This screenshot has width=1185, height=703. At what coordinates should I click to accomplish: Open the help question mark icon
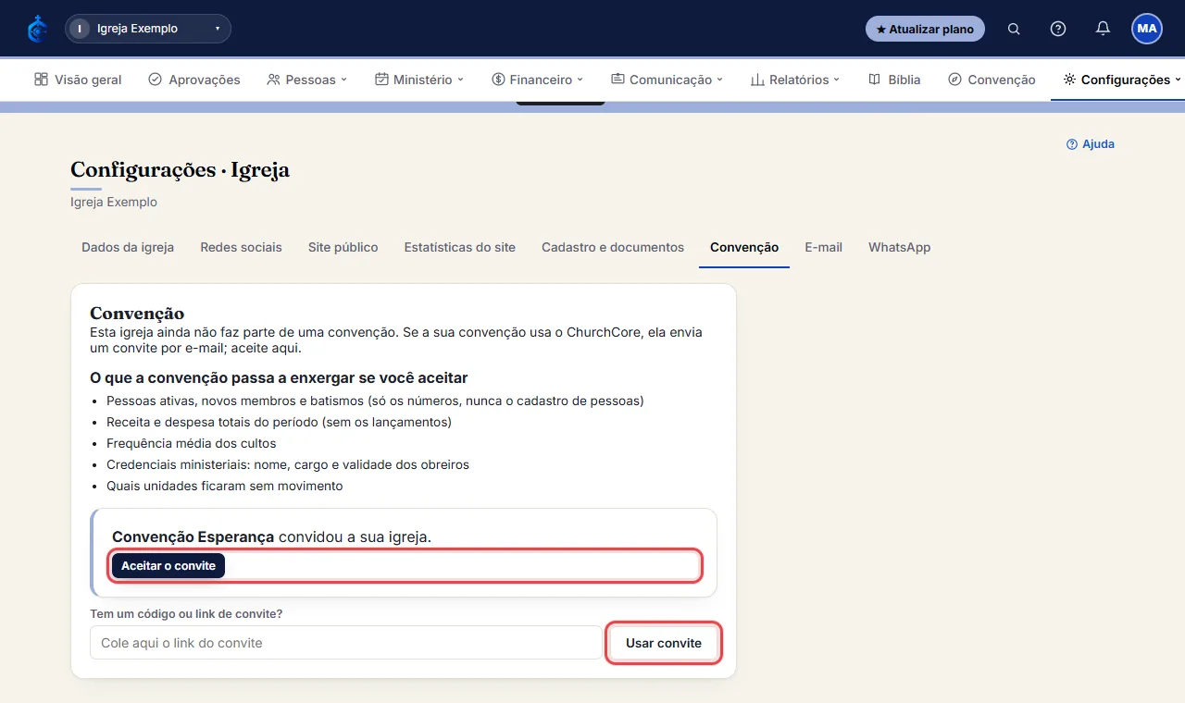pyautogui.click(x=1058, y=29)
